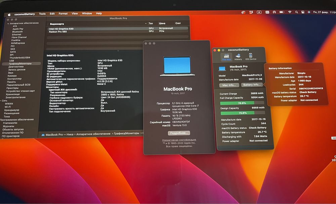Image resolution: width=336 pixels, height=204 pixels.
Task: Collapse the Аппаратное обеспечение section
Action: [8, 24]
